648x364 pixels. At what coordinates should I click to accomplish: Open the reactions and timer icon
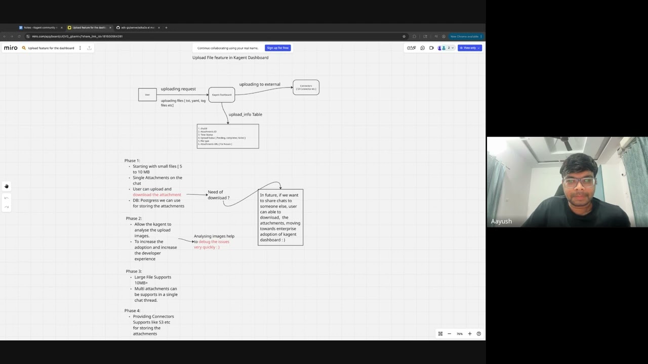[x=411, y=48]
